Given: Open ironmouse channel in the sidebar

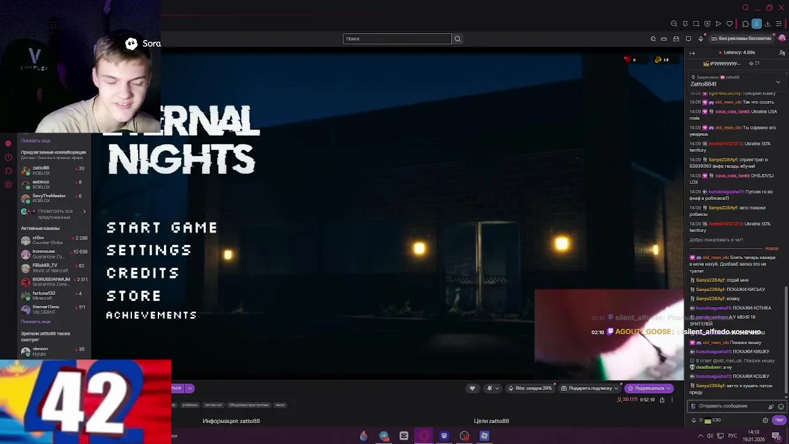Looking at the screenshot, I should 54,254.
